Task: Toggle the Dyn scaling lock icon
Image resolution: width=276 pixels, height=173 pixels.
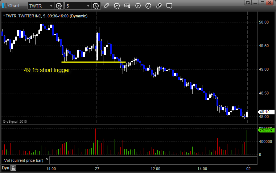Action: 13,168
